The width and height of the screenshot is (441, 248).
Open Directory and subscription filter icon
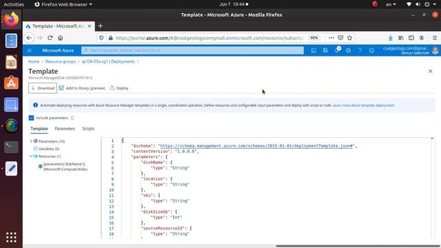pyautogui.click(x=325, y=50)
